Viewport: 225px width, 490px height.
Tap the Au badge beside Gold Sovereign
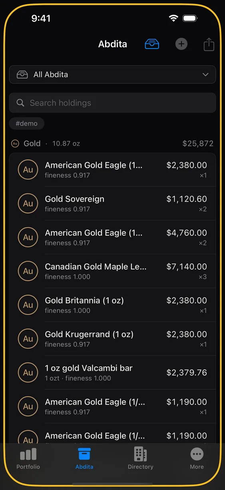[28, 203]
